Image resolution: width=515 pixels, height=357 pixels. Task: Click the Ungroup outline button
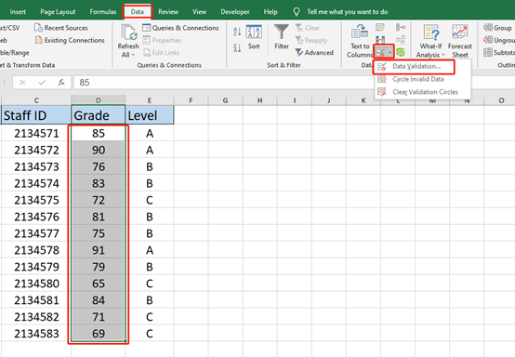coord(499,40)
